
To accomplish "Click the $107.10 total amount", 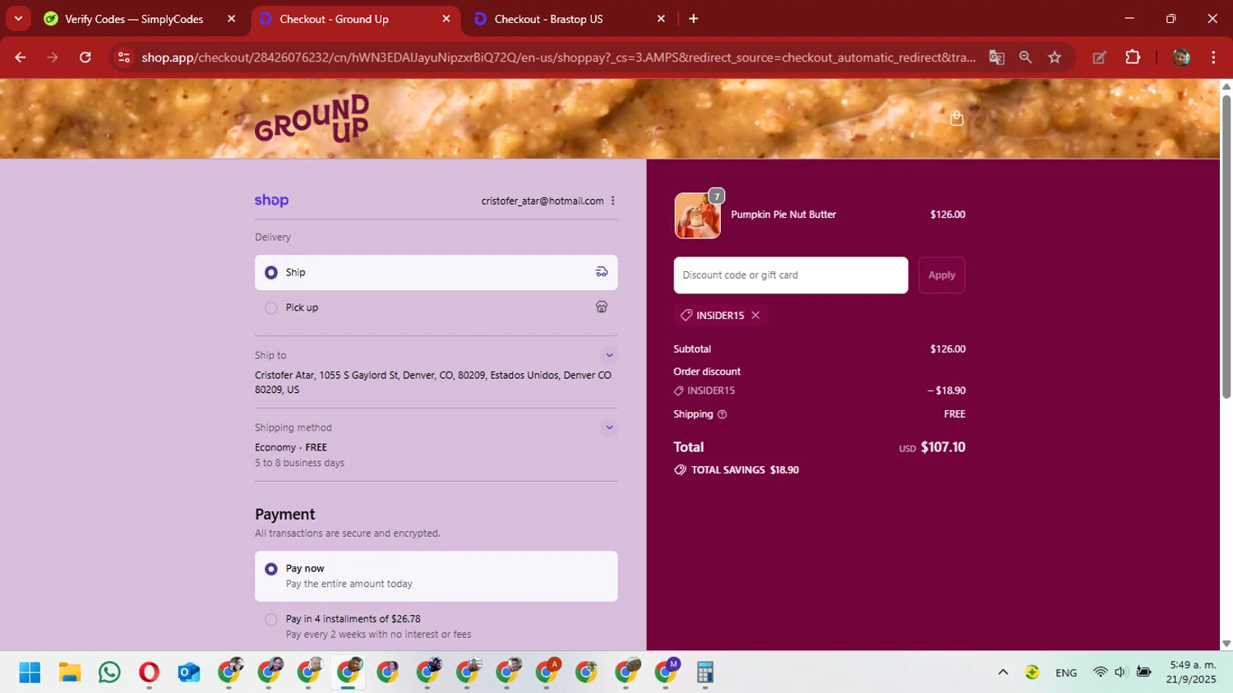I will pos(943,447).
